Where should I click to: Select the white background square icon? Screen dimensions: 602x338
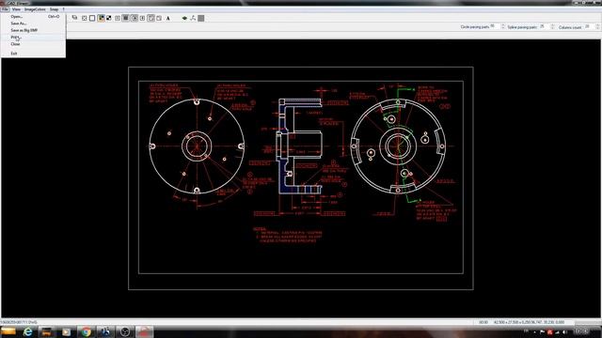(92, 18)
